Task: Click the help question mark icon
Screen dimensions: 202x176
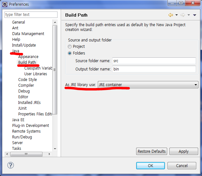Action: 11,165
